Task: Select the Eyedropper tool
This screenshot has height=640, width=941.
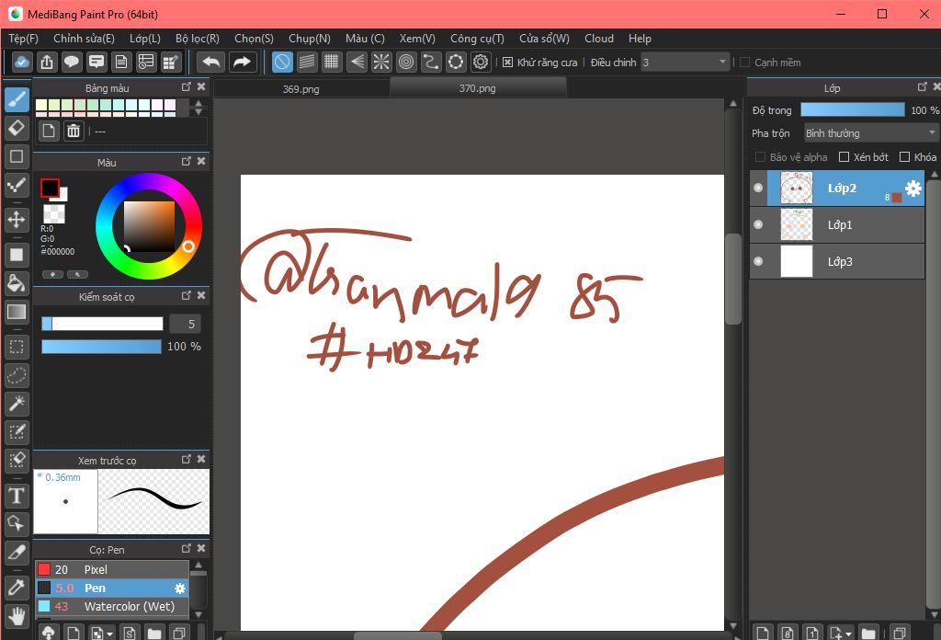Action: 17,587
